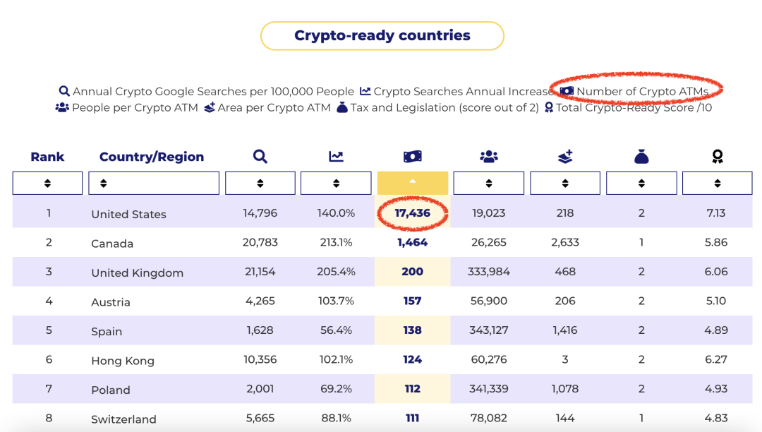Click Canada's 1,464 ATMs value
This screenshot has width=762, height=432.
pos(413,242)
